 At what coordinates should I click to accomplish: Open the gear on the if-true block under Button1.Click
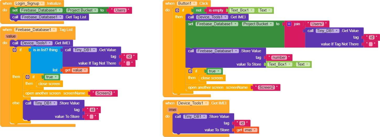click(x=190, y=71)
